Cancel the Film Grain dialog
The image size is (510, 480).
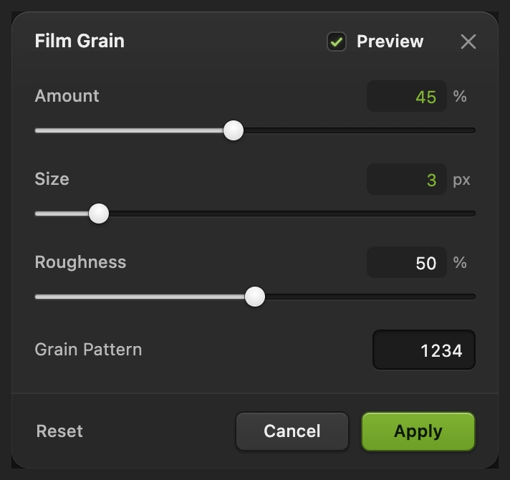(292, 431)
